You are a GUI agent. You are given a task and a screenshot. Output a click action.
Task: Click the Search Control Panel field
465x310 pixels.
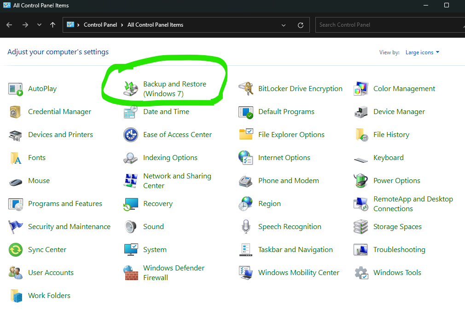click(390, 25)
